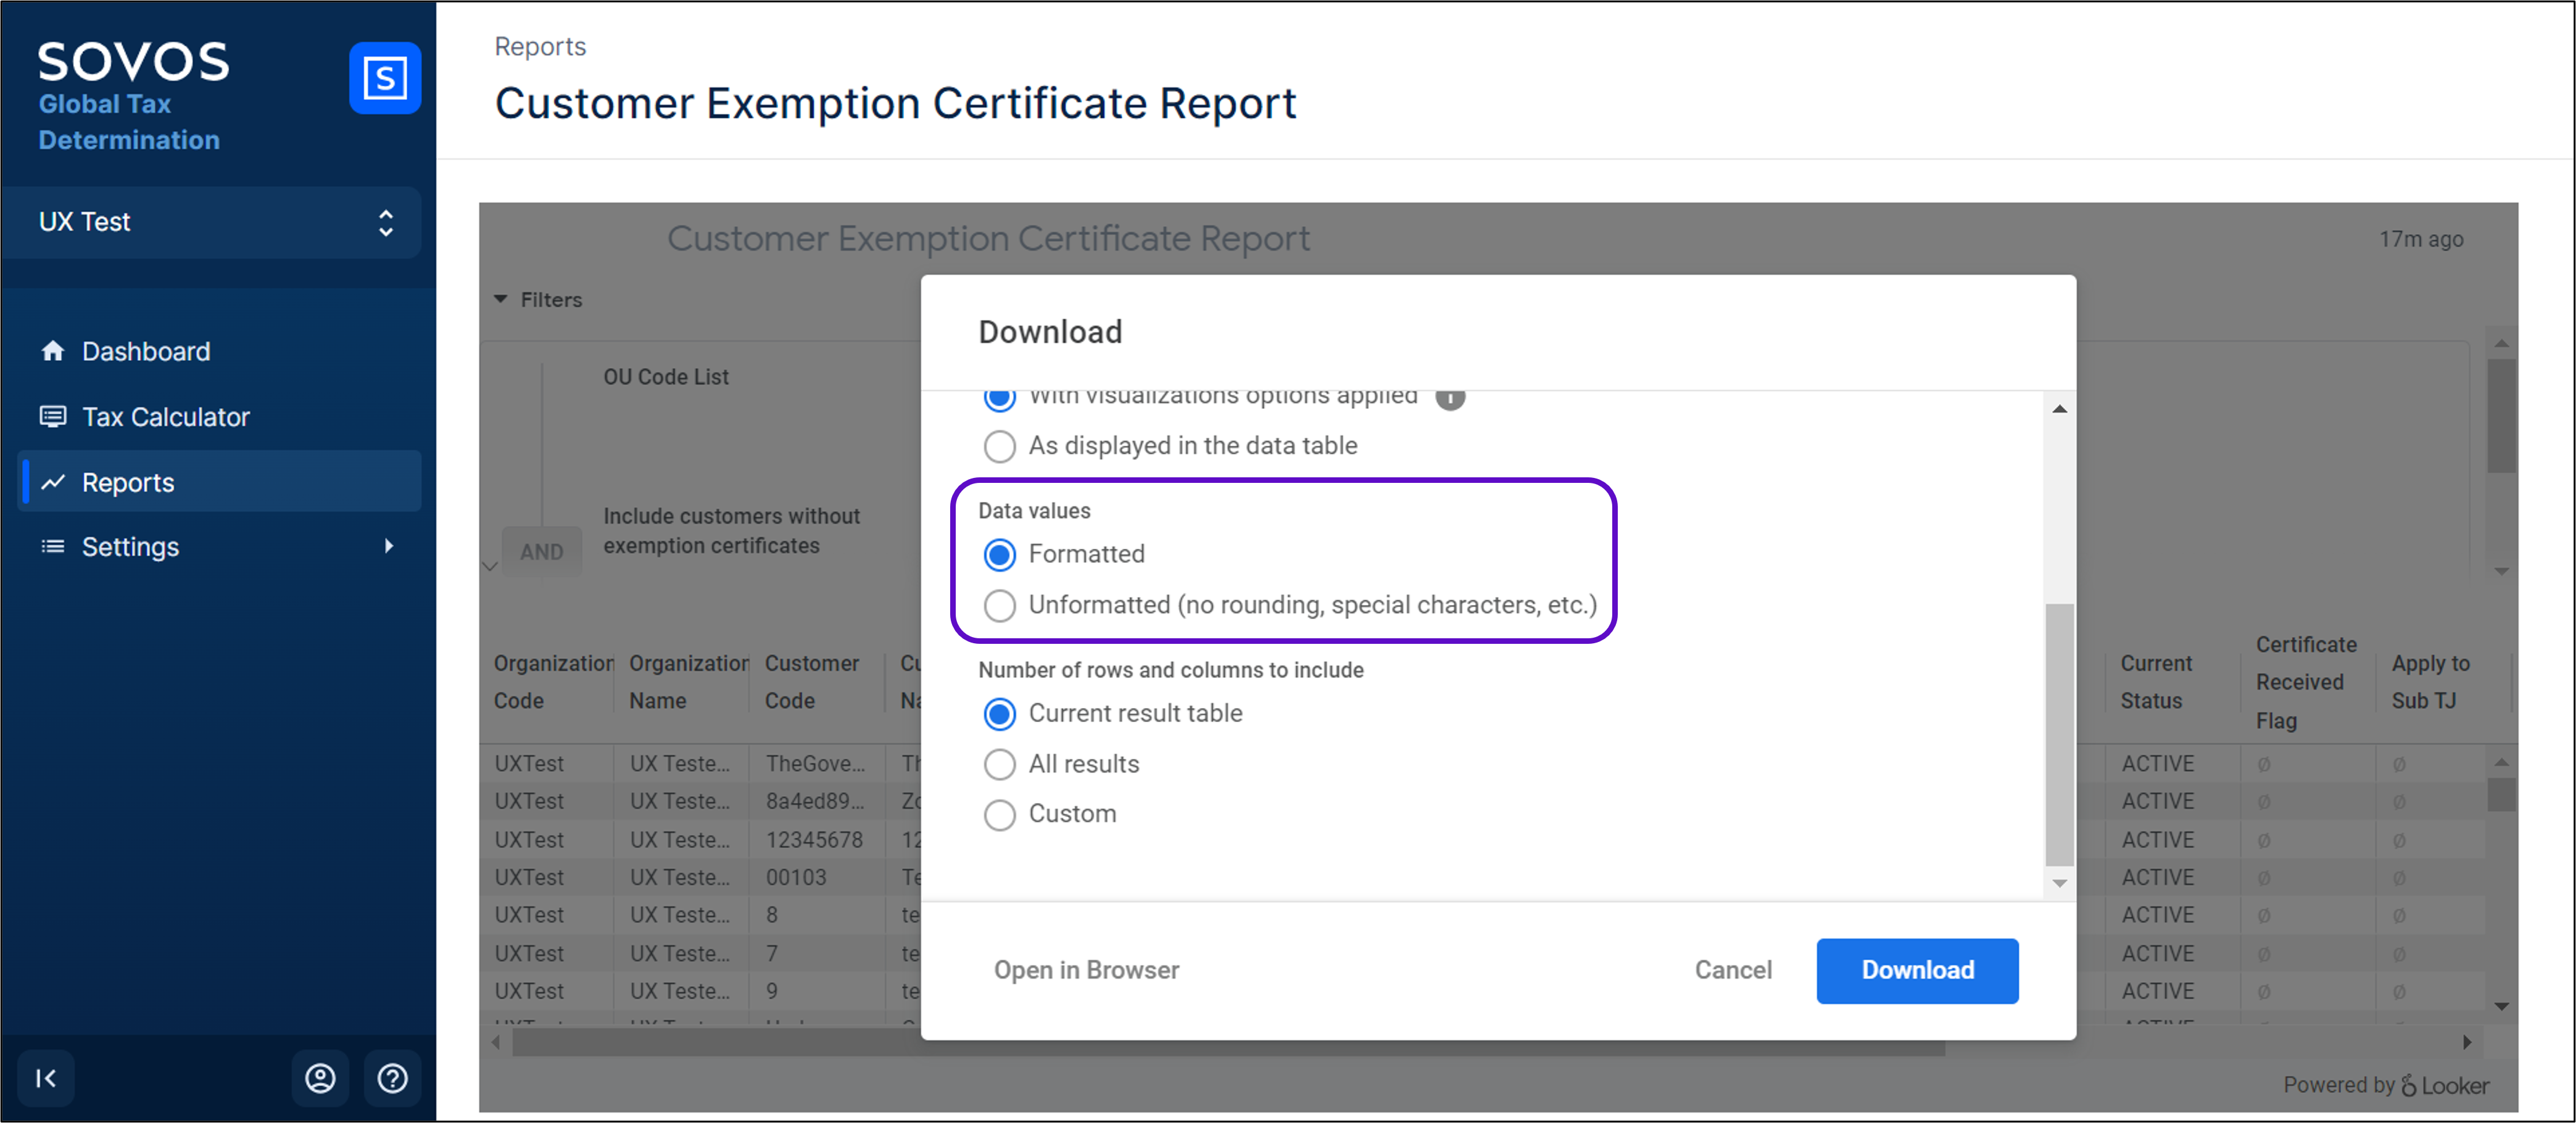2576x1123 pixels.
Task: Expand the Settings submenu arrow
Action: click(x=389, y=546)
